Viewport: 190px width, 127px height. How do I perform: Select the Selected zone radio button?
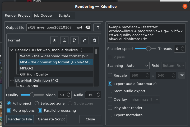click(37, 104)
